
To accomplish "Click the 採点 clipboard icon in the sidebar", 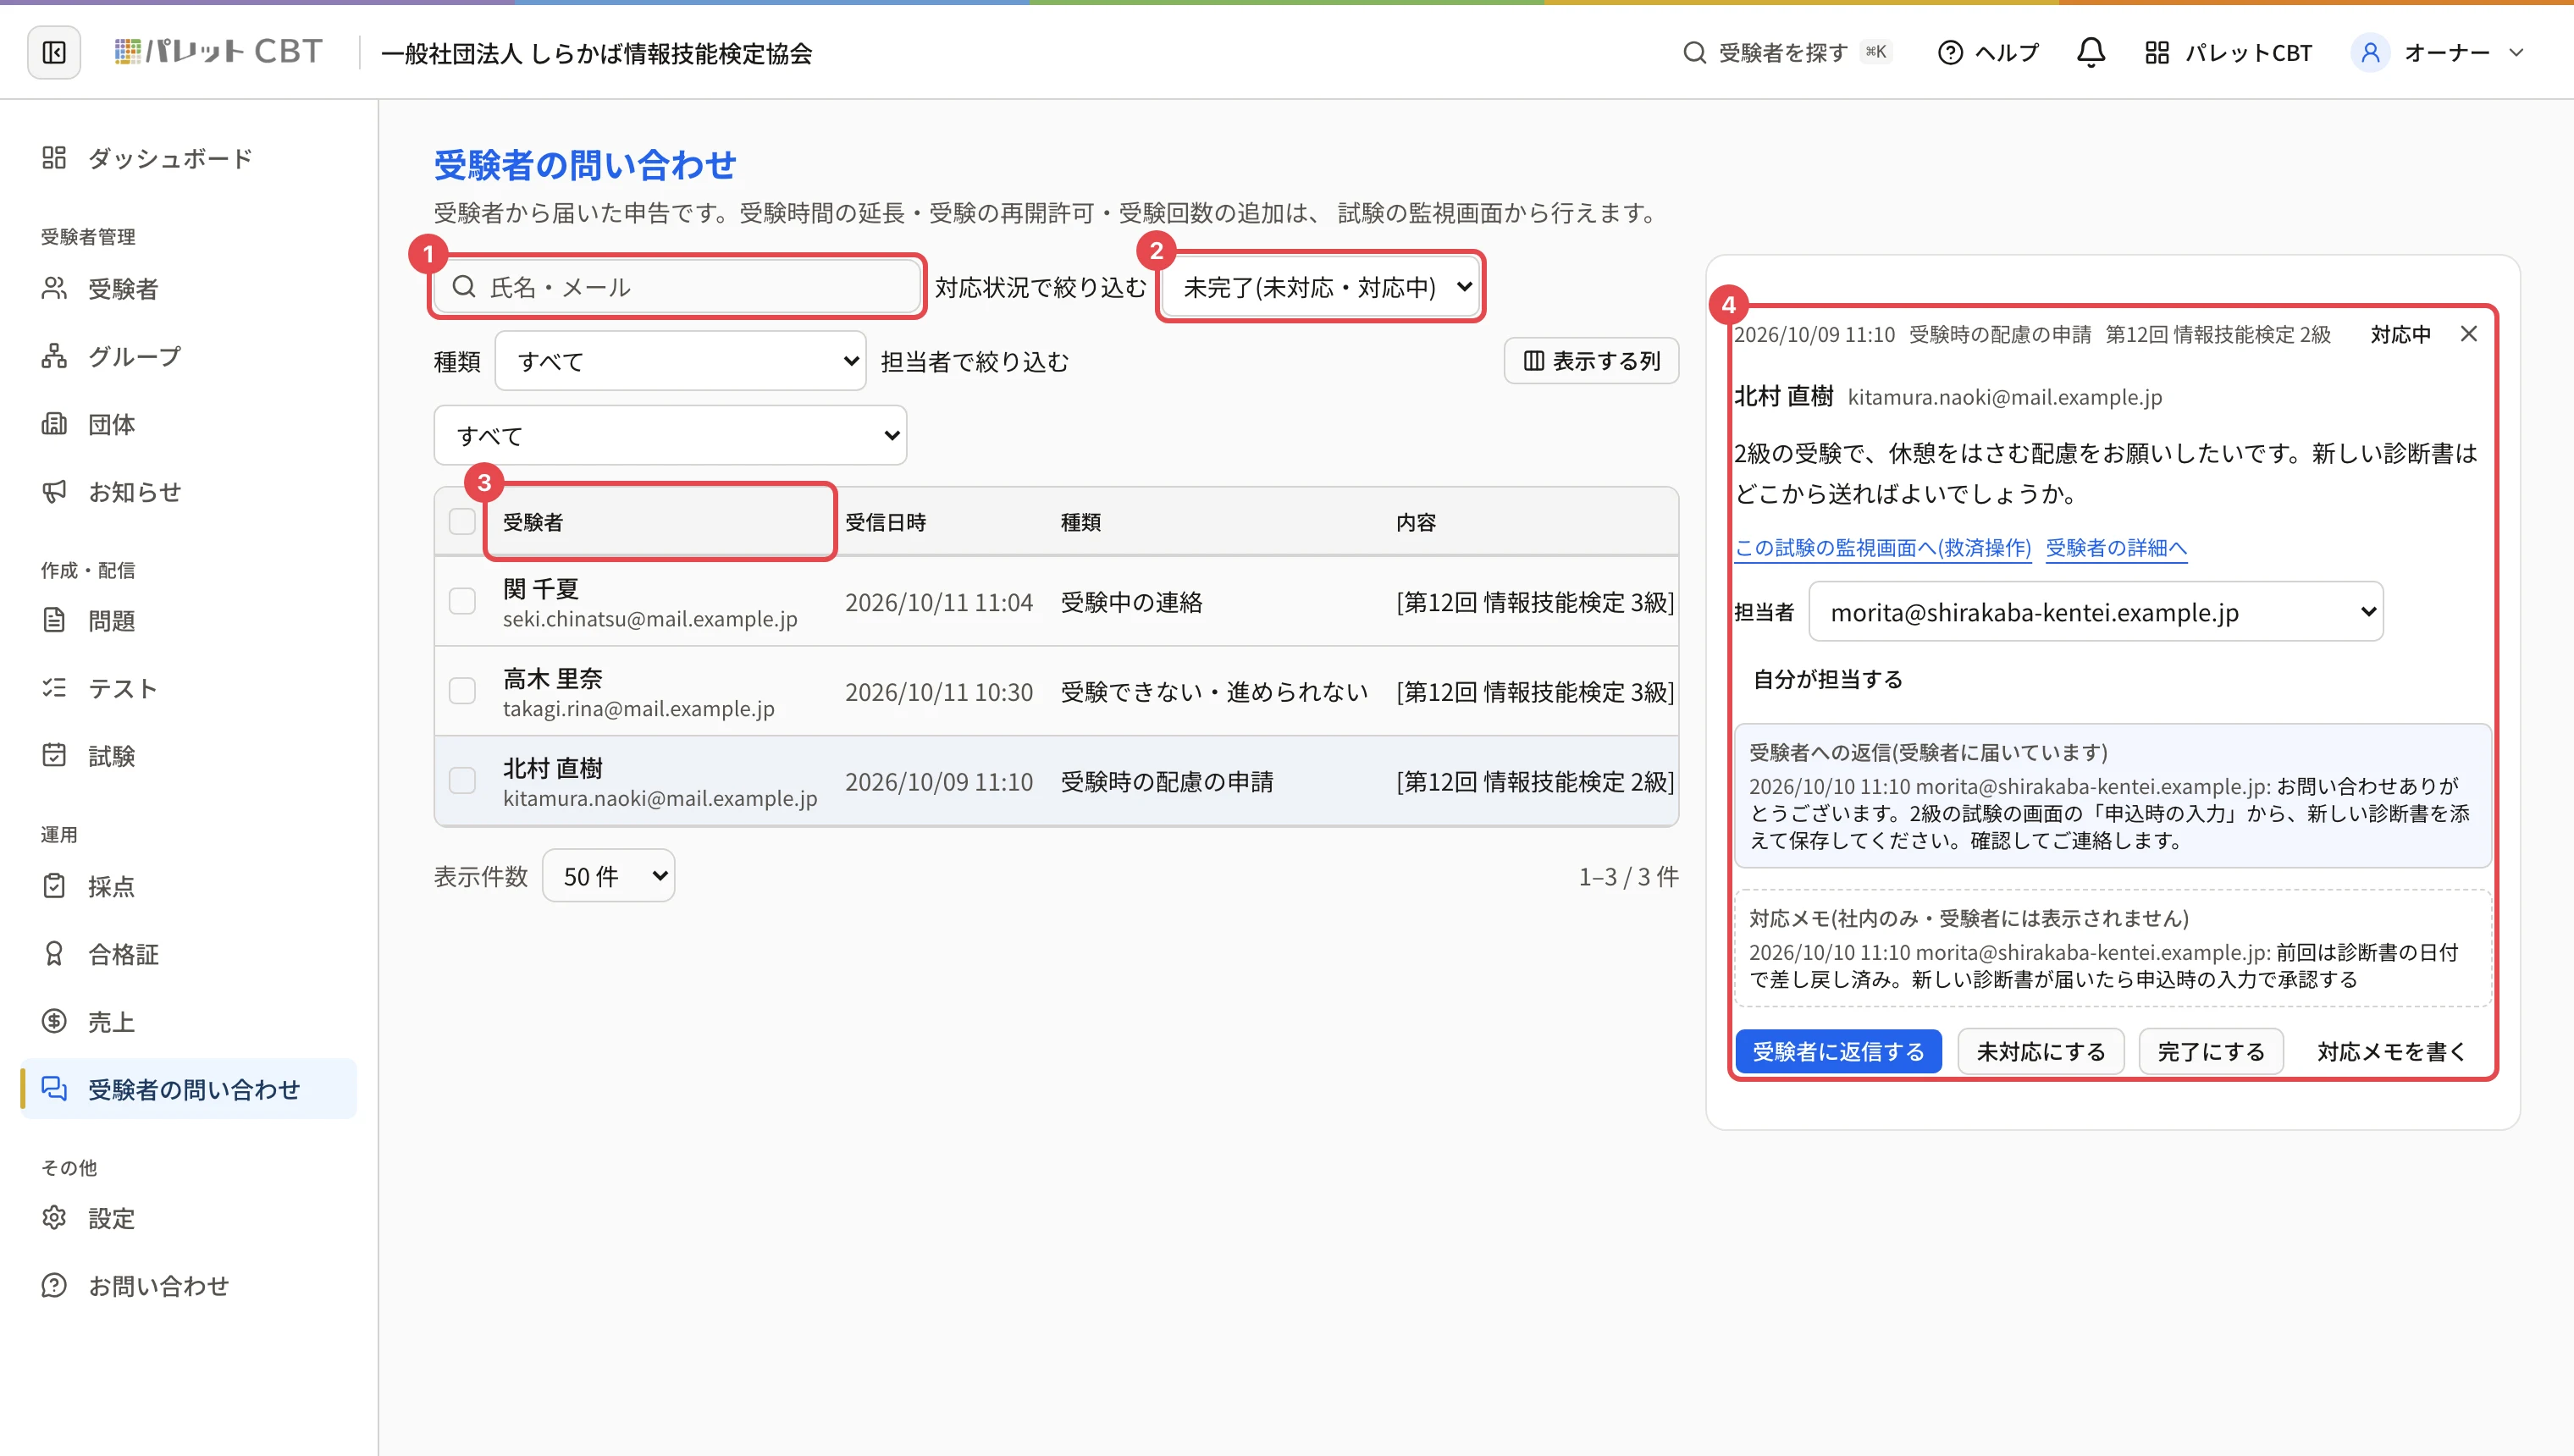I will 54,885.
